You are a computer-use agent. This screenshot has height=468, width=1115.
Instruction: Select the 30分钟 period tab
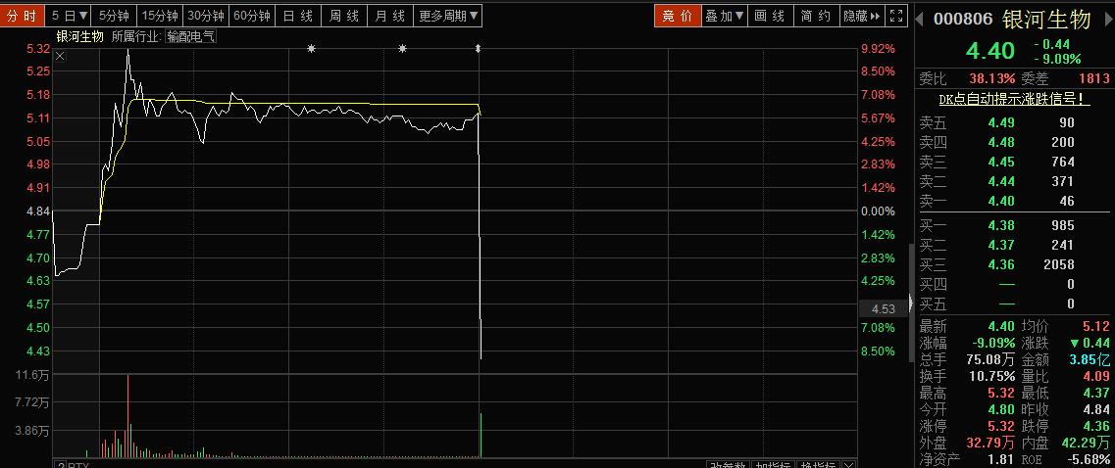pos(206,16)
